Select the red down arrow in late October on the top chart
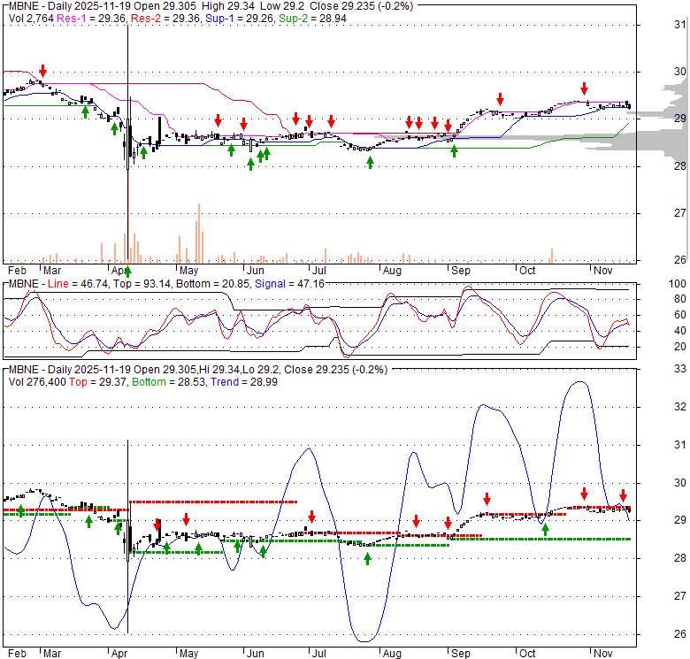Viewport: 690px width, 659px height. point(584,88)
